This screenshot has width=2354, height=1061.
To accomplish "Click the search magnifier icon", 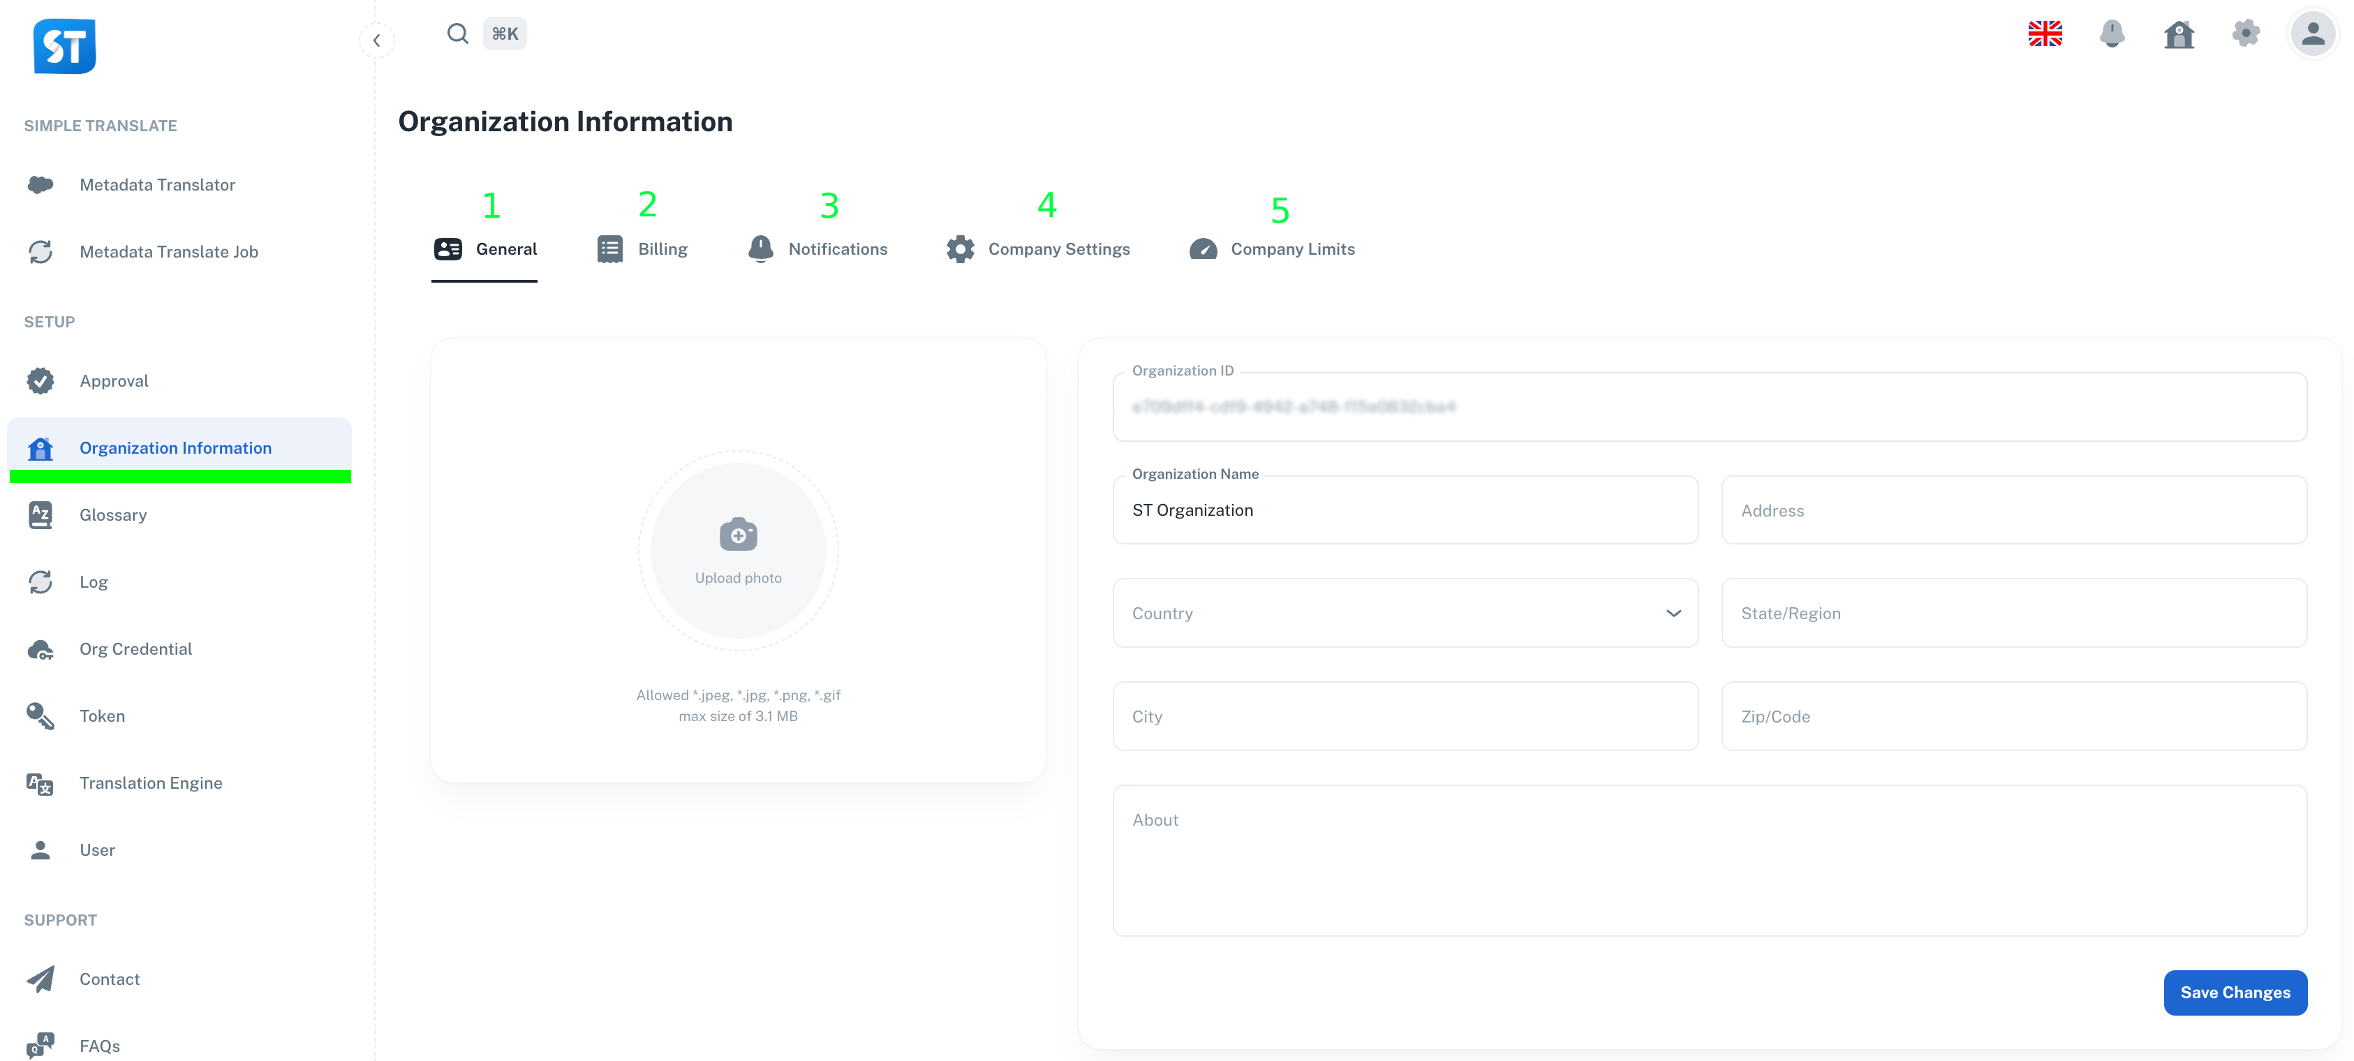I will [x=457, y=33].
